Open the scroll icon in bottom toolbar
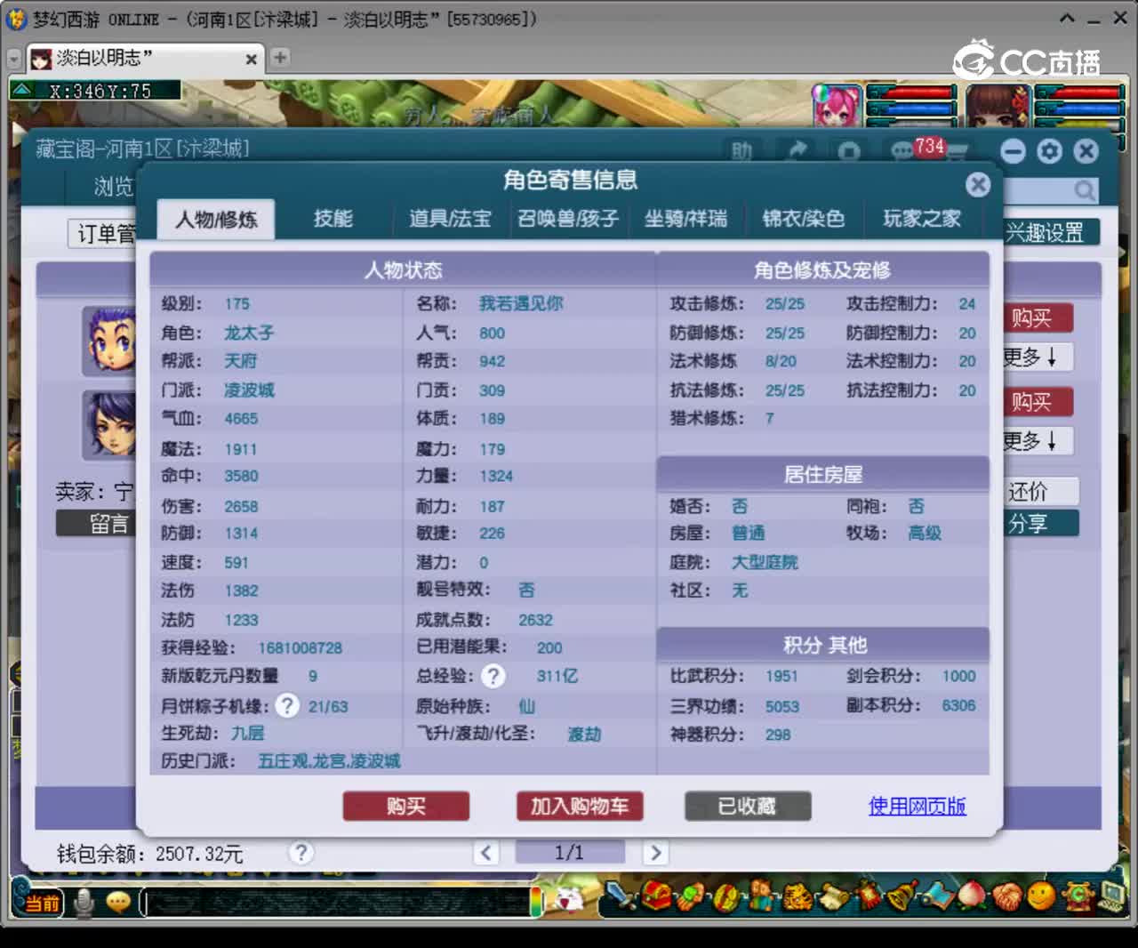This screenshot has width=1138, height=948. [x=832, y=896]
